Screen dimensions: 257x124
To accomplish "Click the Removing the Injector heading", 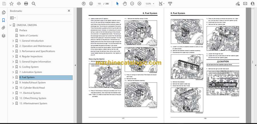I will coord(97,59).
